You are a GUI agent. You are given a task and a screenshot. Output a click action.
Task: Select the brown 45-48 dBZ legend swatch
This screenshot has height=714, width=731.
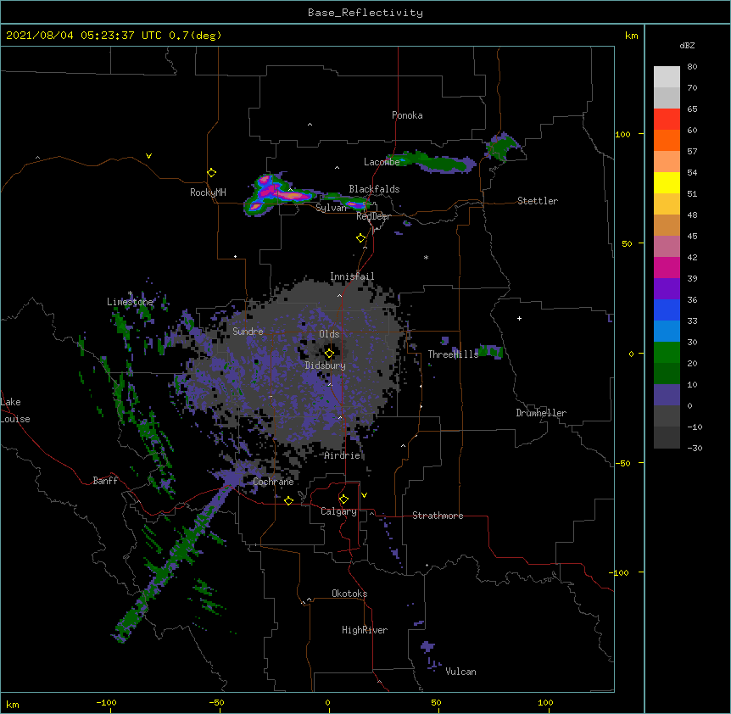[x=667, y=225]
